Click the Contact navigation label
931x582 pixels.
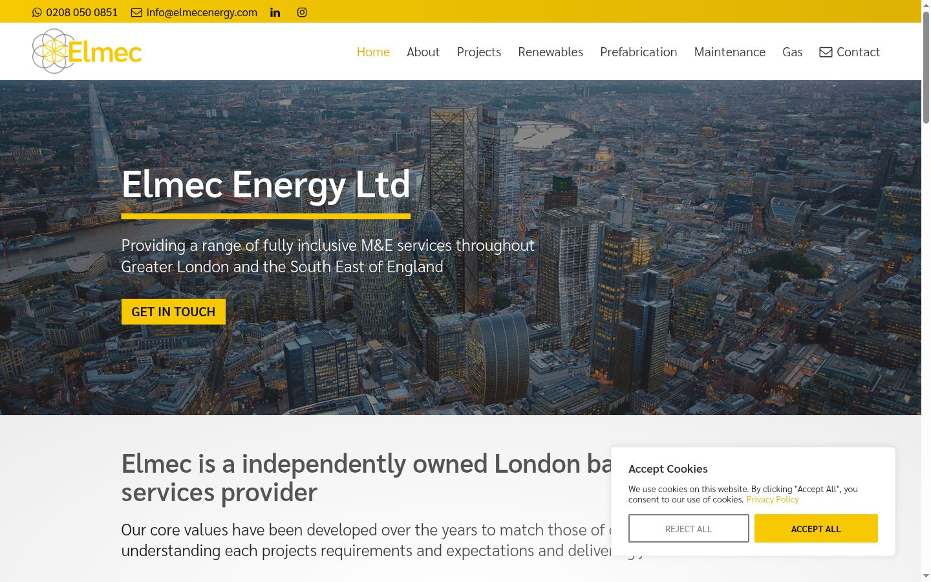point(858,52)
